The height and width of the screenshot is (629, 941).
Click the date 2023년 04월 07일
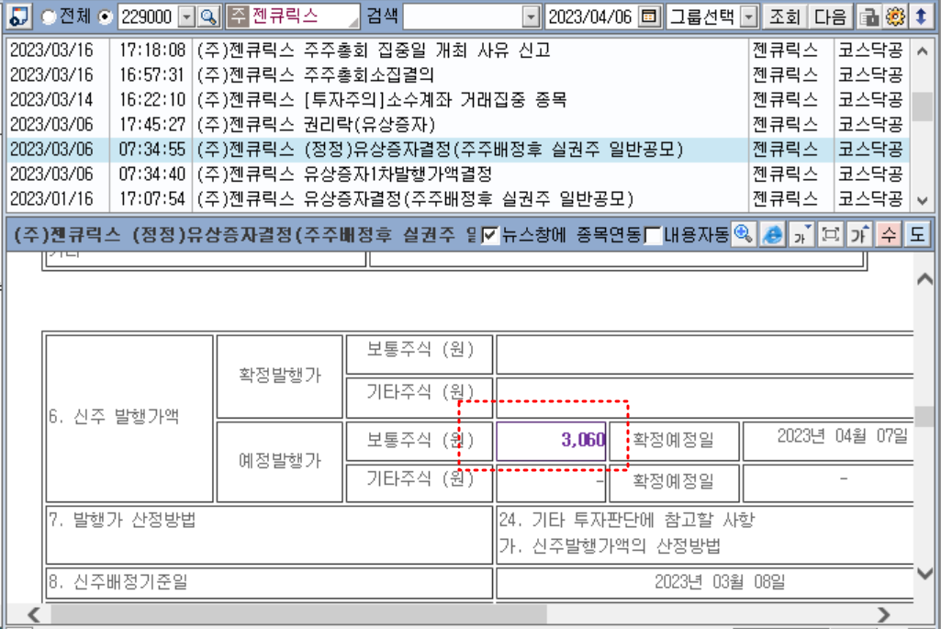tap(842, 436)
